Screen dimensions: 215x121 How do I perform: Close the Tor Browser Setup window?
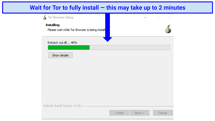[x=170, y=17]
